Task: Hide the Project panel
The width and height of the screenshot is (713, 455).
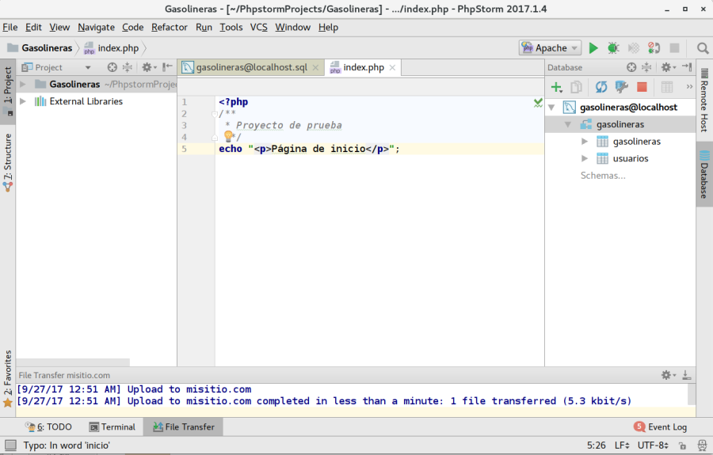Action: tap(167, 67)
